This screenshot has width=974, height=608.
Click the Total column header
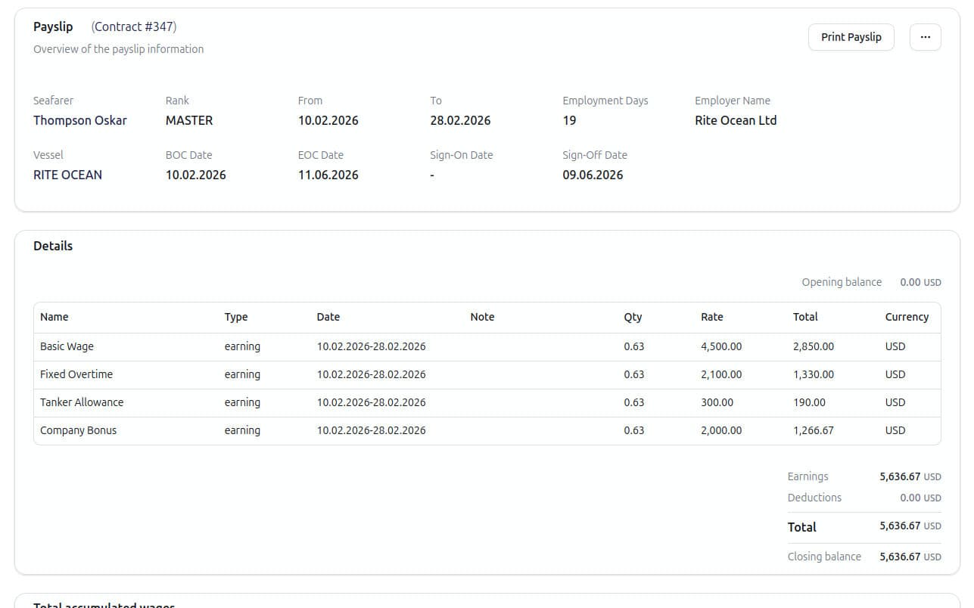(805, 317)
